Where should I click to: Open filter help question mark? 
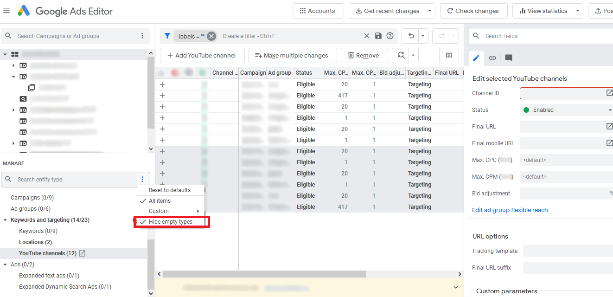click(x=390, y=36)
